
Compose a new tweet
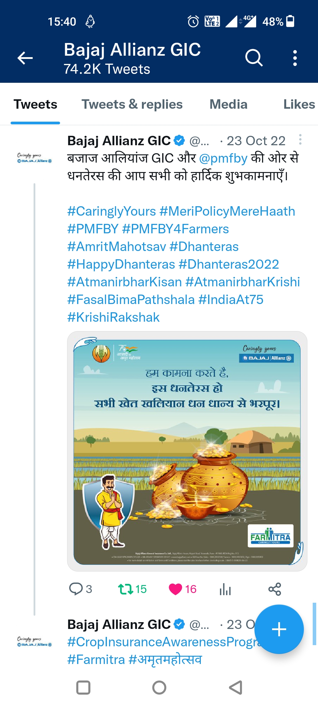tap(279, 629)
